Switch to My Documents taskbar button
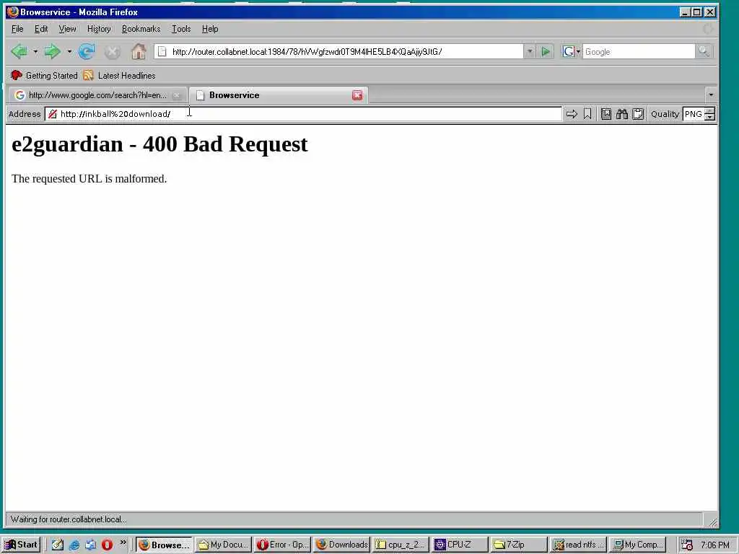 coord(224,545)
